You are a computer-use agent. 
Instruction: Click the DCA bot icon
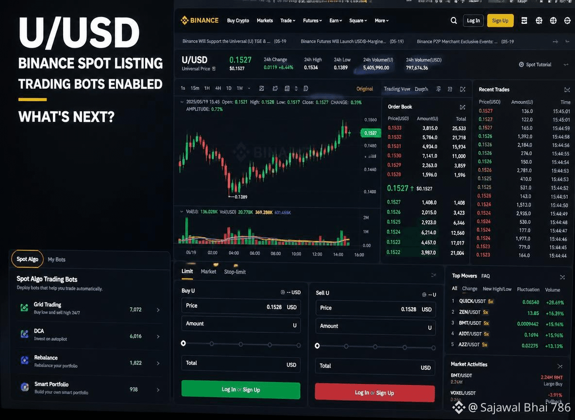[x=24, y=334]
